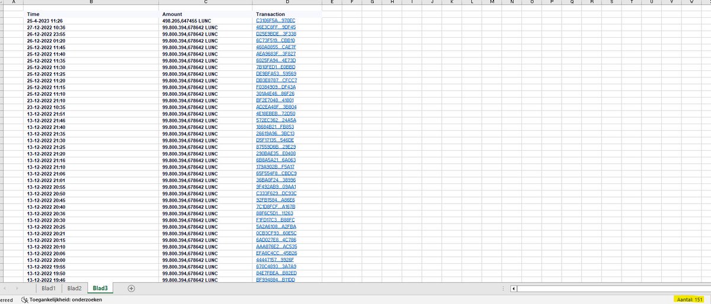Open transaction link DB3E8787...CFCC7
The width and height of the screenshot is (711, 304).
pos(276,80)
